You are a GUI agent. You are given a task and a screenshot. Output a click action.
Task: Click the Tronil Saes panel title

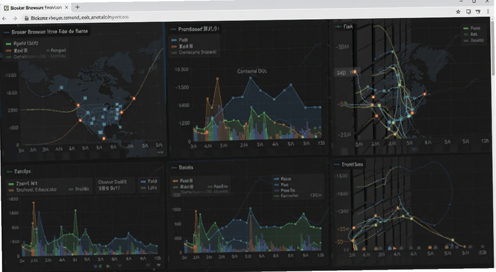(x=352, y=164)
